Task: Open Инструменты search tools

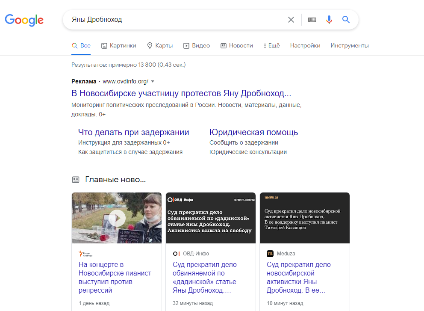Action: (x=349, y=45)
